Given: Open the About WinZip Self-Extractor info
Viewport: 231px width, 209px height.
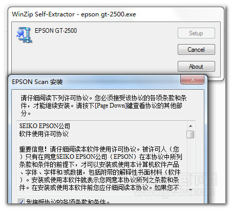Looking at the screenshot, I should 196,66.
